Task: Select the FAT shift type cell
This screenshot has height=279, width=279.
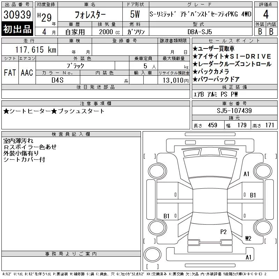Action: (9, 73)
